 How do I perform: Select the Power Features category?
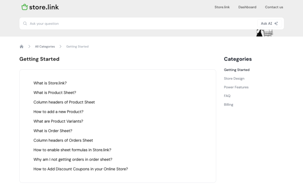click(236, 87)
